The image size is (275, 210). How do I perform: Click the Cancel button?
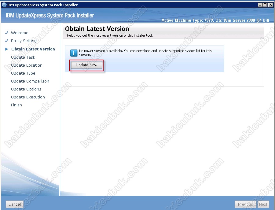(x=15, y=204)
